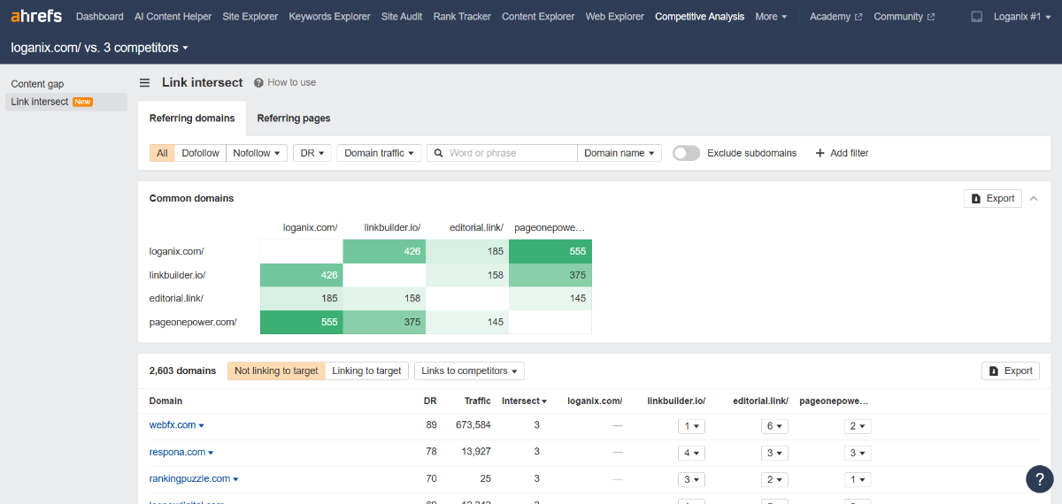The height and width of the screenshot is (504, 1062).
Task: Open Site Explorer
Action: click(250, 17)
